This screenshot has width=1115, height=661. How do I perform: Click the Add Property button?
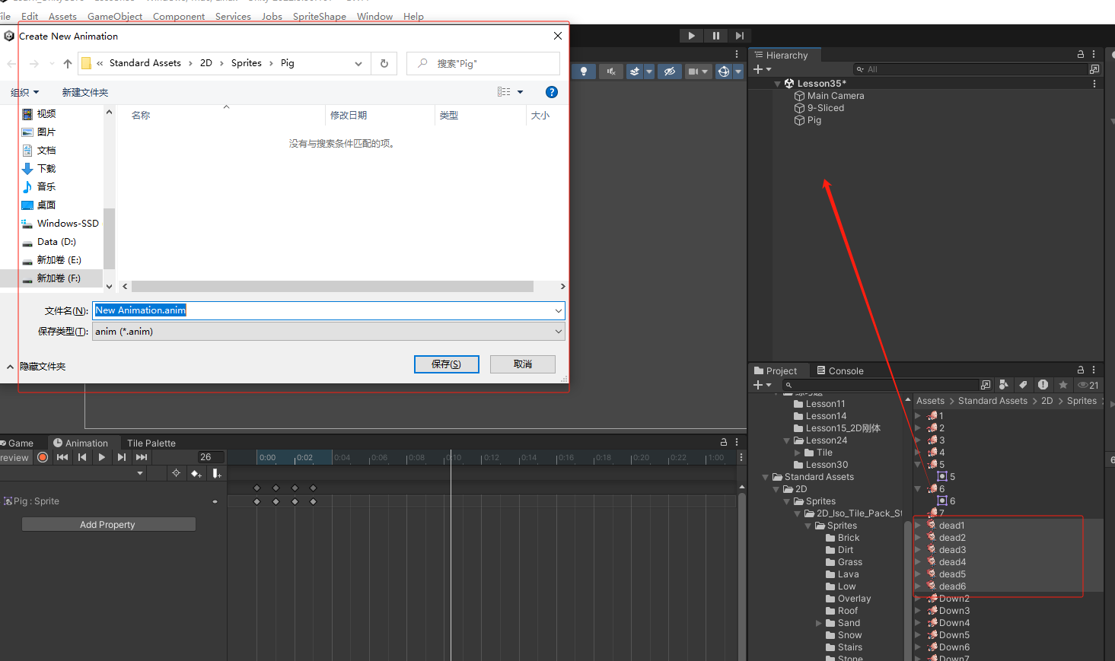tap(107, 525)
